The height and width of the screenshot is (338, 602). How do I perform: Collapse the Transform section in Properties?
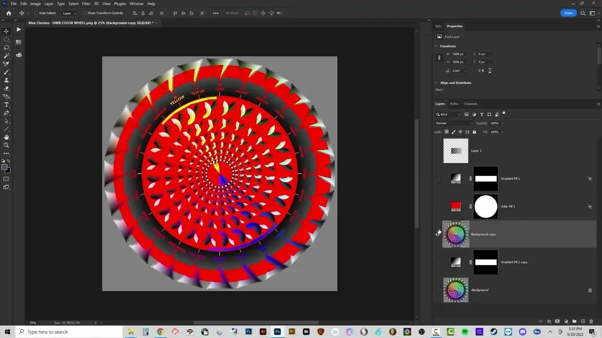coord(436,46)
